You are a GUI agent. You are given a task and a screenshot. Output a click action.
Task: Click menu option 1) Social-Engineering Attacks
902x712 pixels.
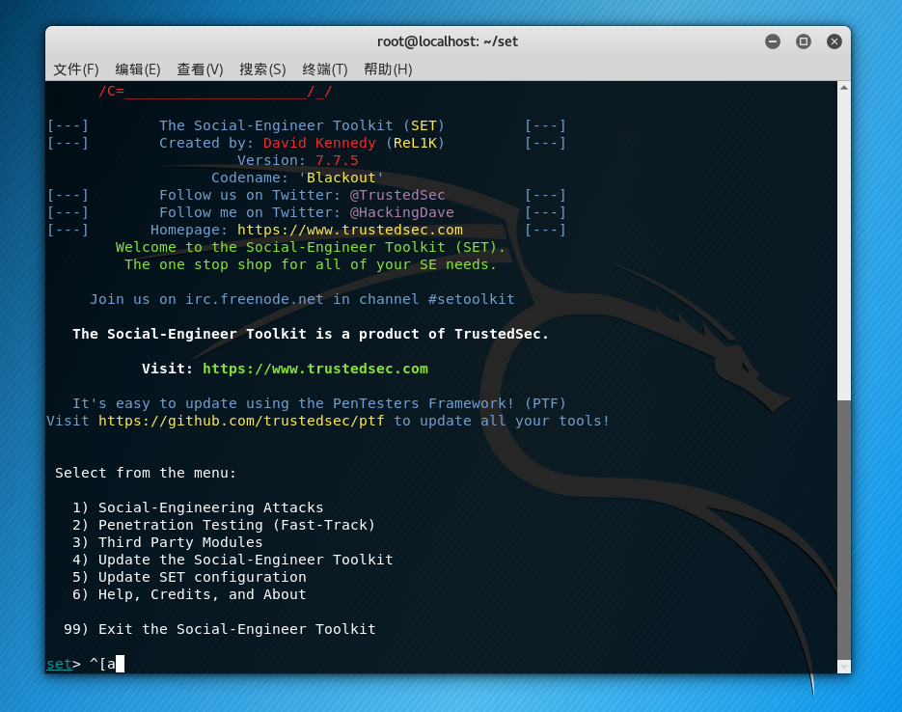[198, 507]
